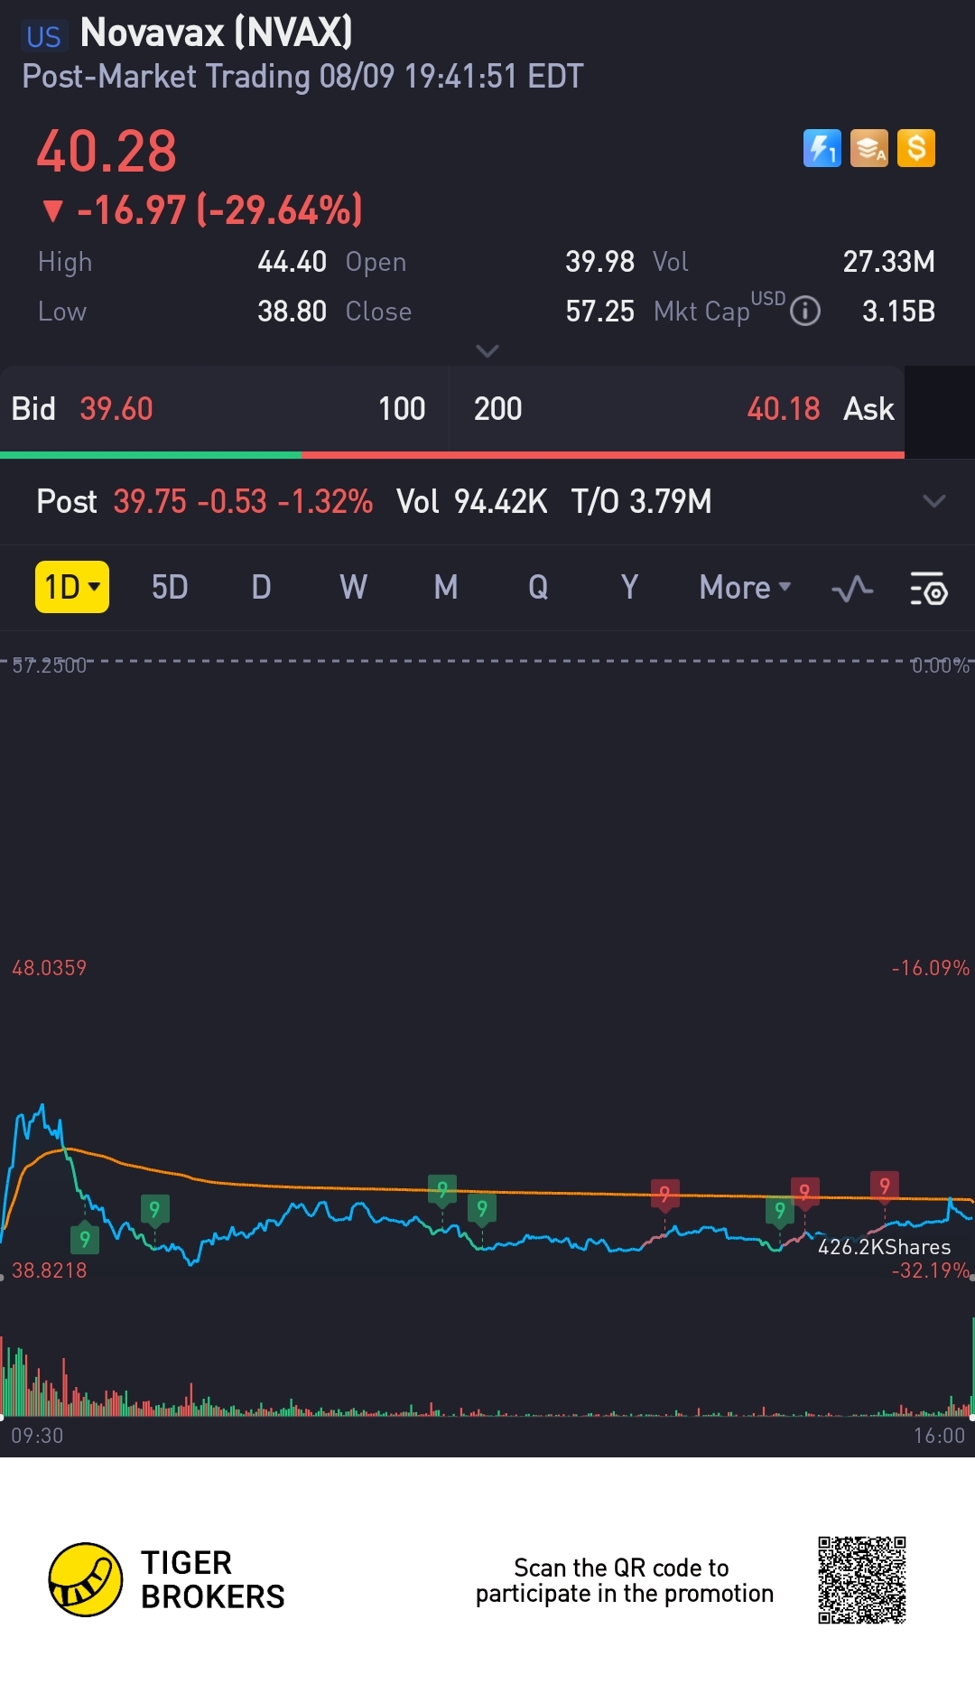Viewport: 975px width, 1703px height.
Task: Open the chart indicator wave icon
Action: 852,590
